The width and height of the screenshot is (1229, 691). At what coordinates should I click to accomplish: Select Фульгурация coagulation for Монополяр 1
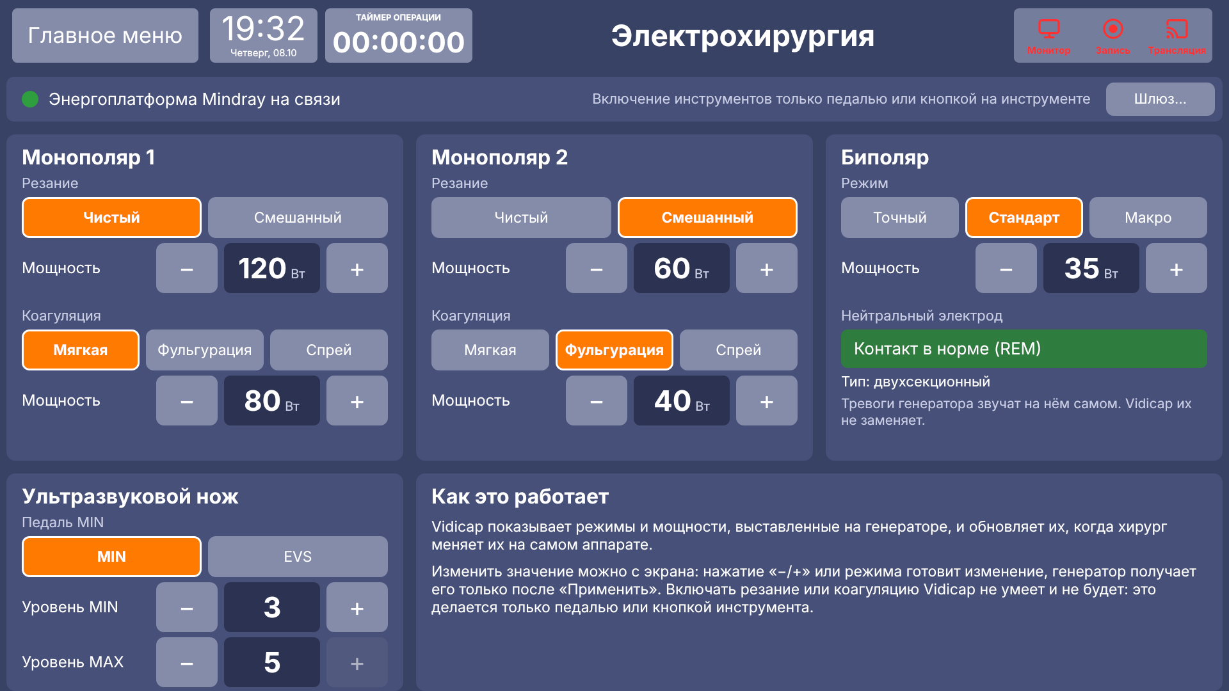[205, 350]
